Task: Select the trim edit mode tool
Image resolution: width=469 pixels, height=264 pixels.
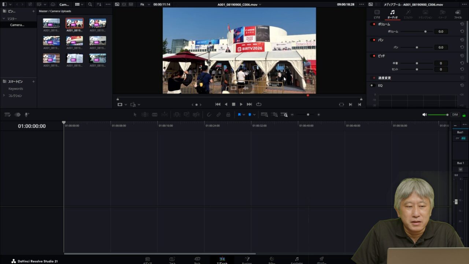Action: 145,114
